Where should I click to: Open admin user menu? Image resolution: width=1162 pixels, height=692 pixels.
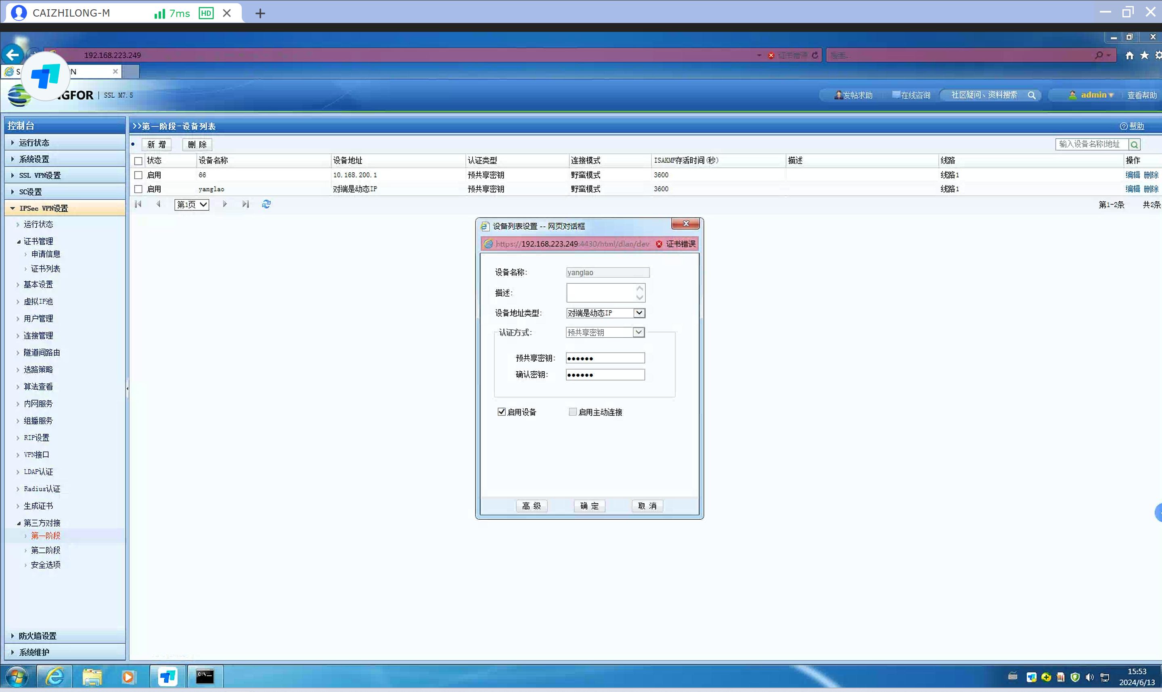[x=1093, y=95]
